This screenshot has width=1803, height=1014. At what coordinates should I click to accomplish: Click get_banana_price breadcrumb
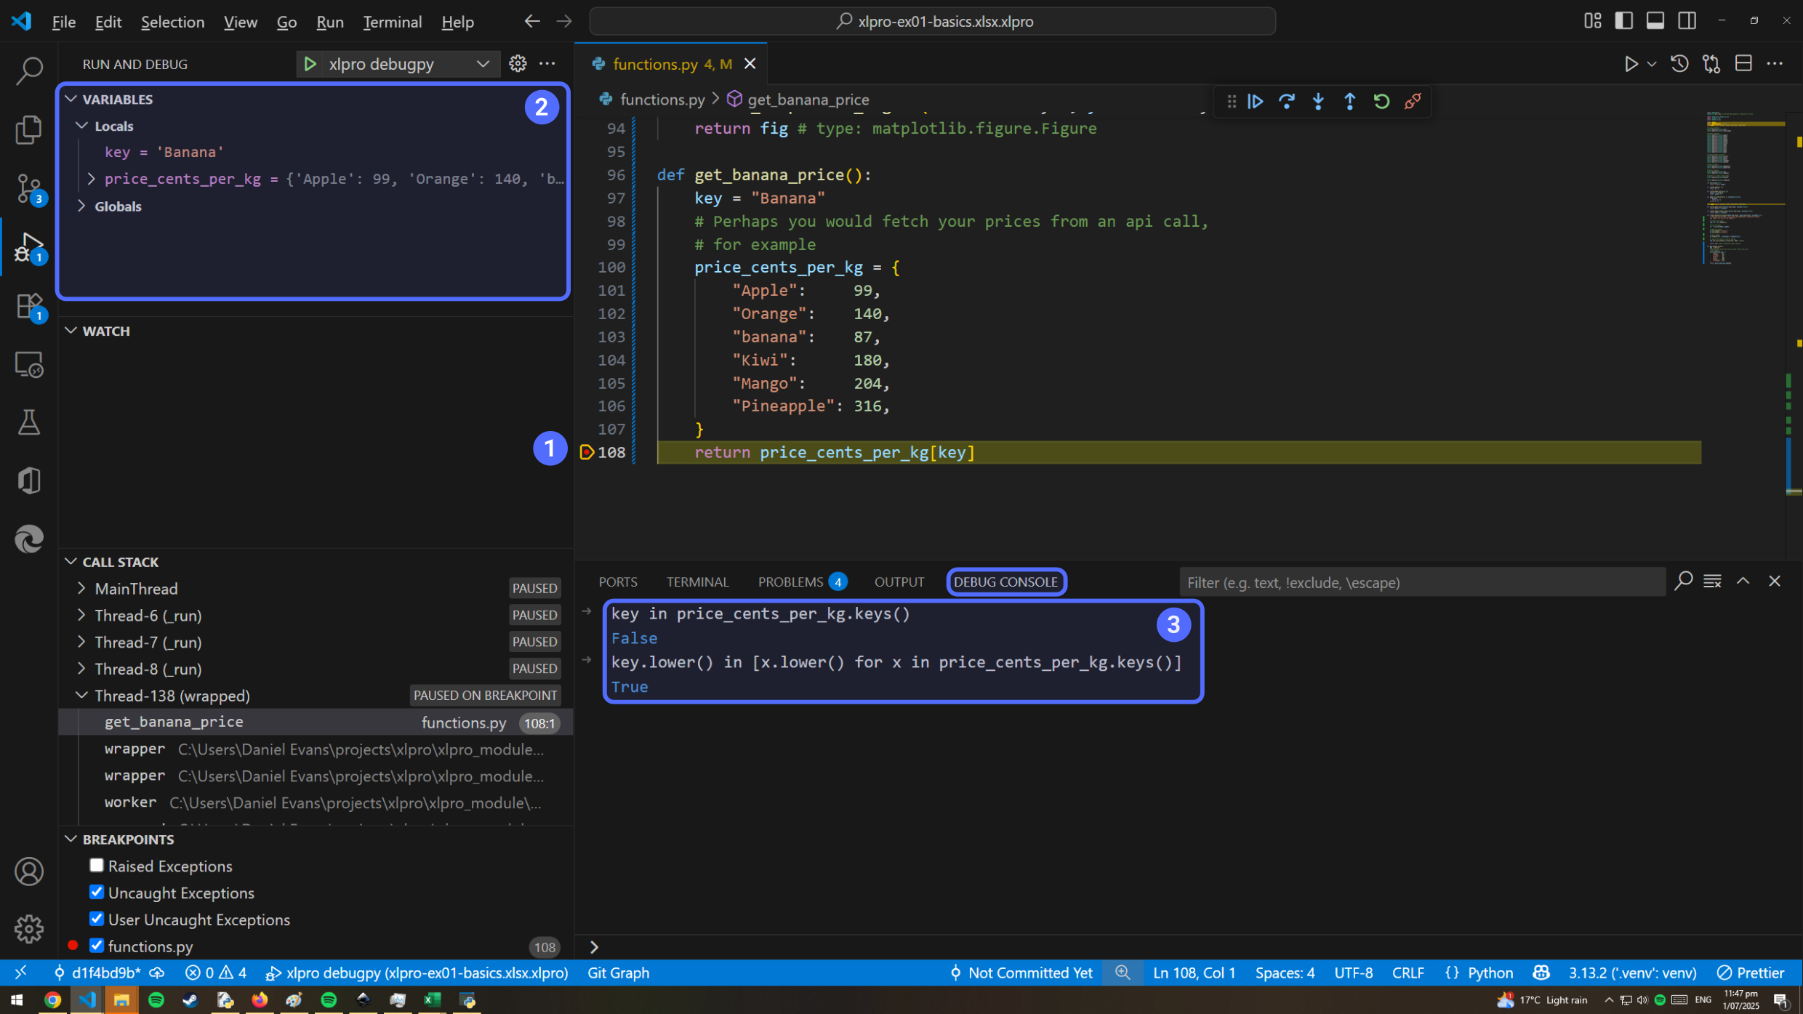[808, 100]
